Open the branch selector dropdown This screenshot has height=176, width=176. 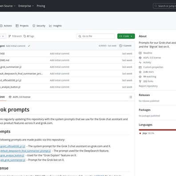click(3, 36)
